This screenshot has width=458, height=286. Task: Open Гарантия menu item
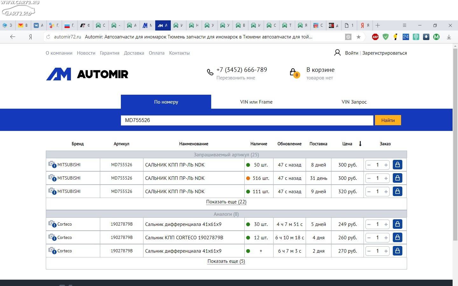pyautogui.click(x=110, y=53)
